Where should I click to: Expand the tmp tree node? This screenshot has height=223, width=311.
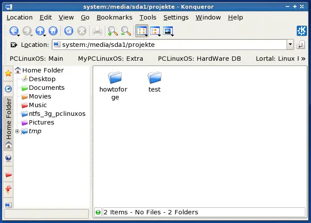pyautogui.click(x=17, y=131)
